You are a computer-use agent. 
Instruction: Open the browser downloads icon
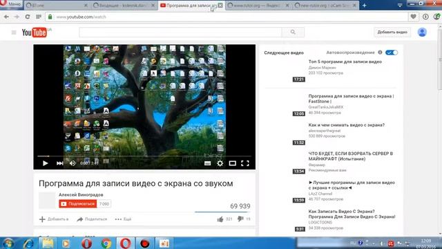click(425, 17)
